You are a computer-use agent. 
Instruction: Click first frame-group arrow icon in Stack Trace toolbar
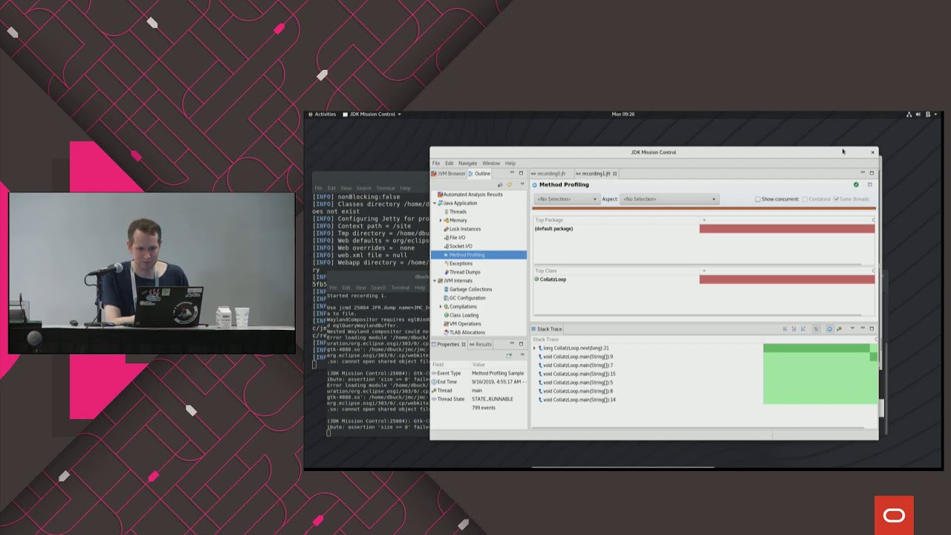(x=785, y=329)
